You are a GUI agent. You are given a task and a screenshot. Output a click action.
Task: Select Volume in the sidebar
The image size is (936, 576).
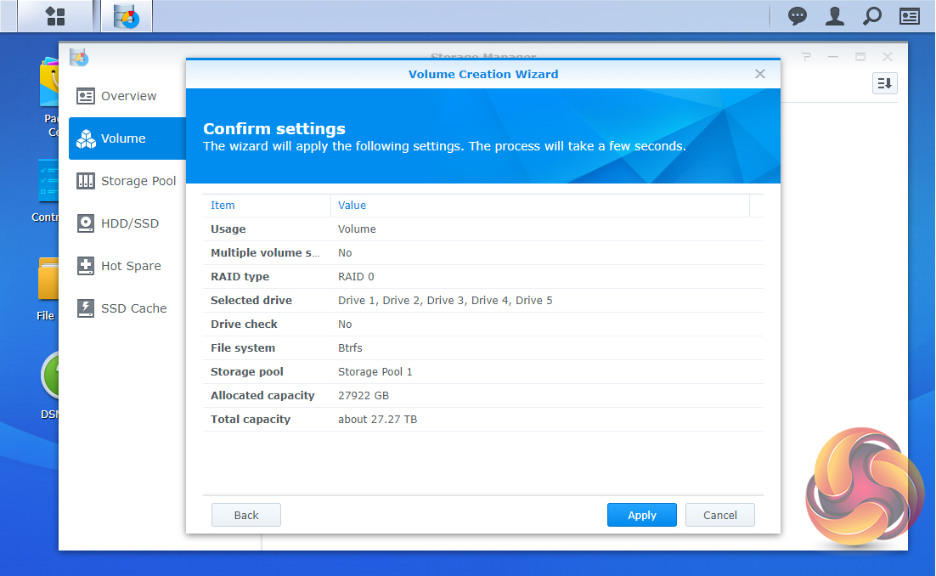[127, 138]
